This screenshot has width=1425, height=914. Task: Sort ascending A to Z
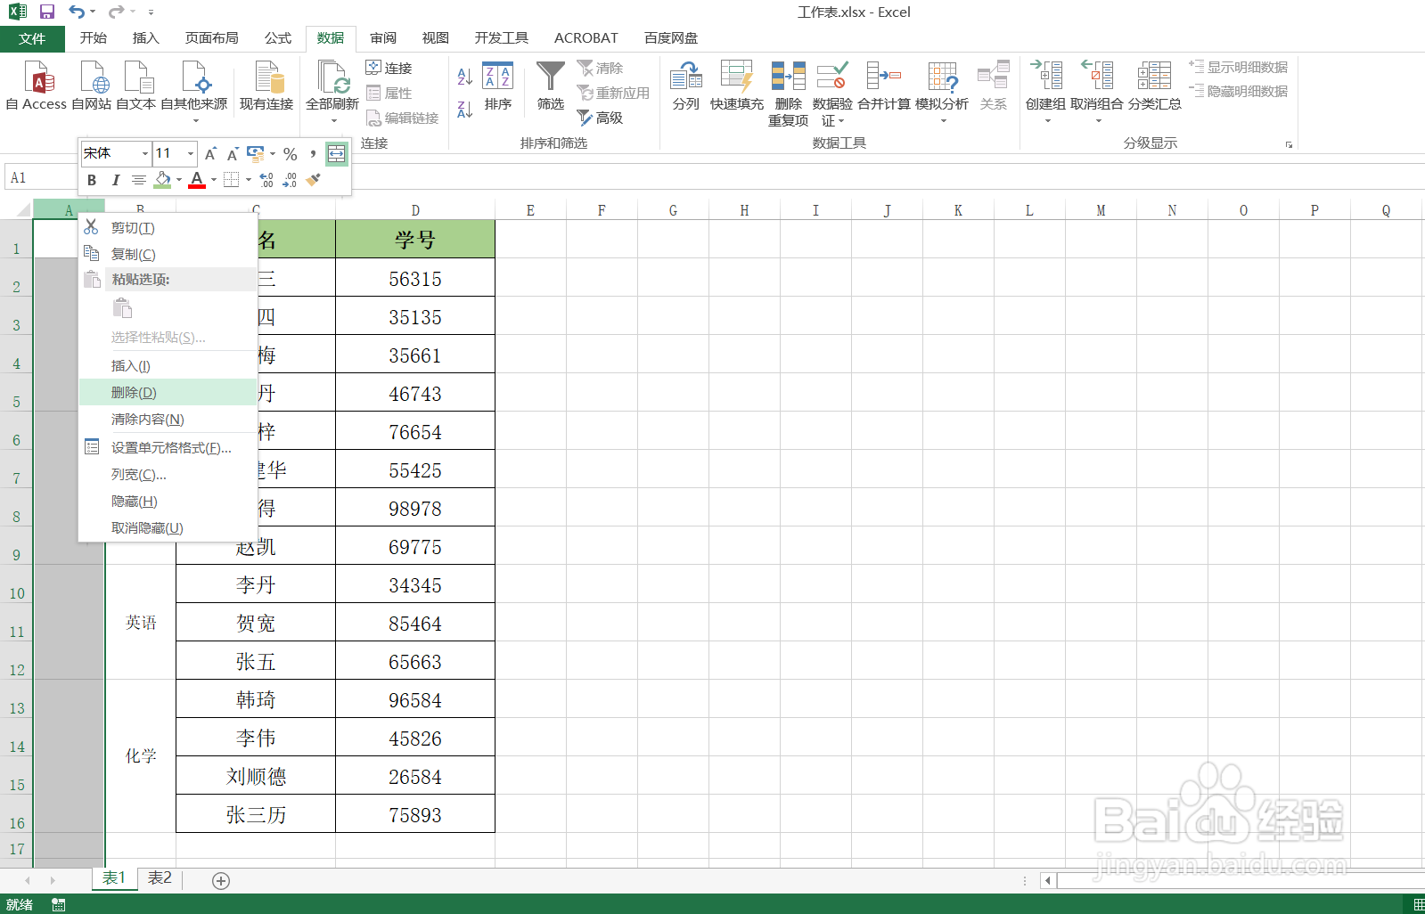click(464, 77)
